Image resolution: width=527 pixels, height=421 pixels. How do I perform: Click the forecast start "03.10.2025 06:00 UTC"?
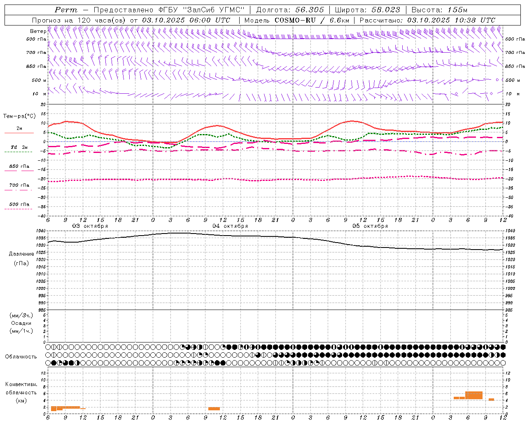[186, 20]
